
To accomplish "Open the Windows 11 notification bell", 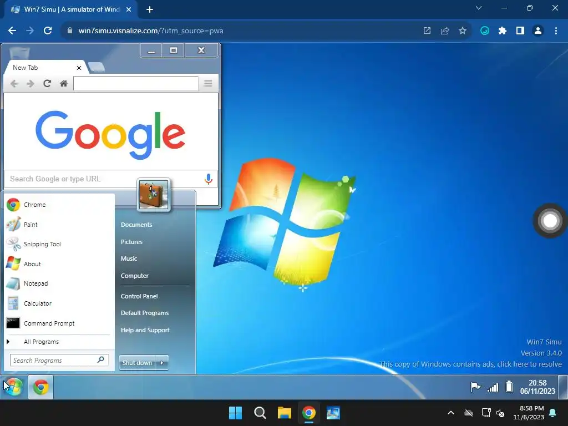I will [x=553, y=413].
